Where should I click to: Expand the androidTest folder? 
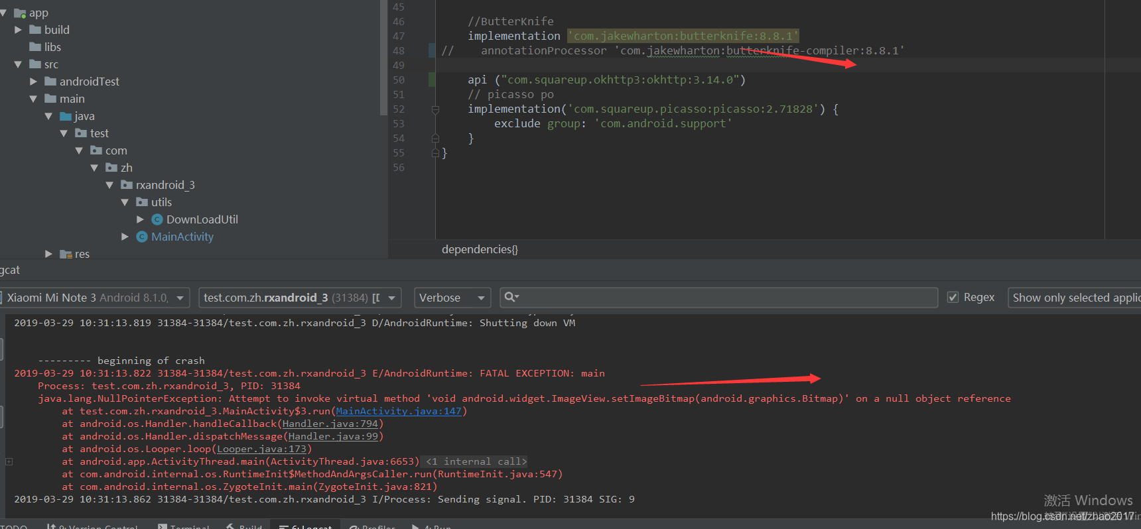34,82
